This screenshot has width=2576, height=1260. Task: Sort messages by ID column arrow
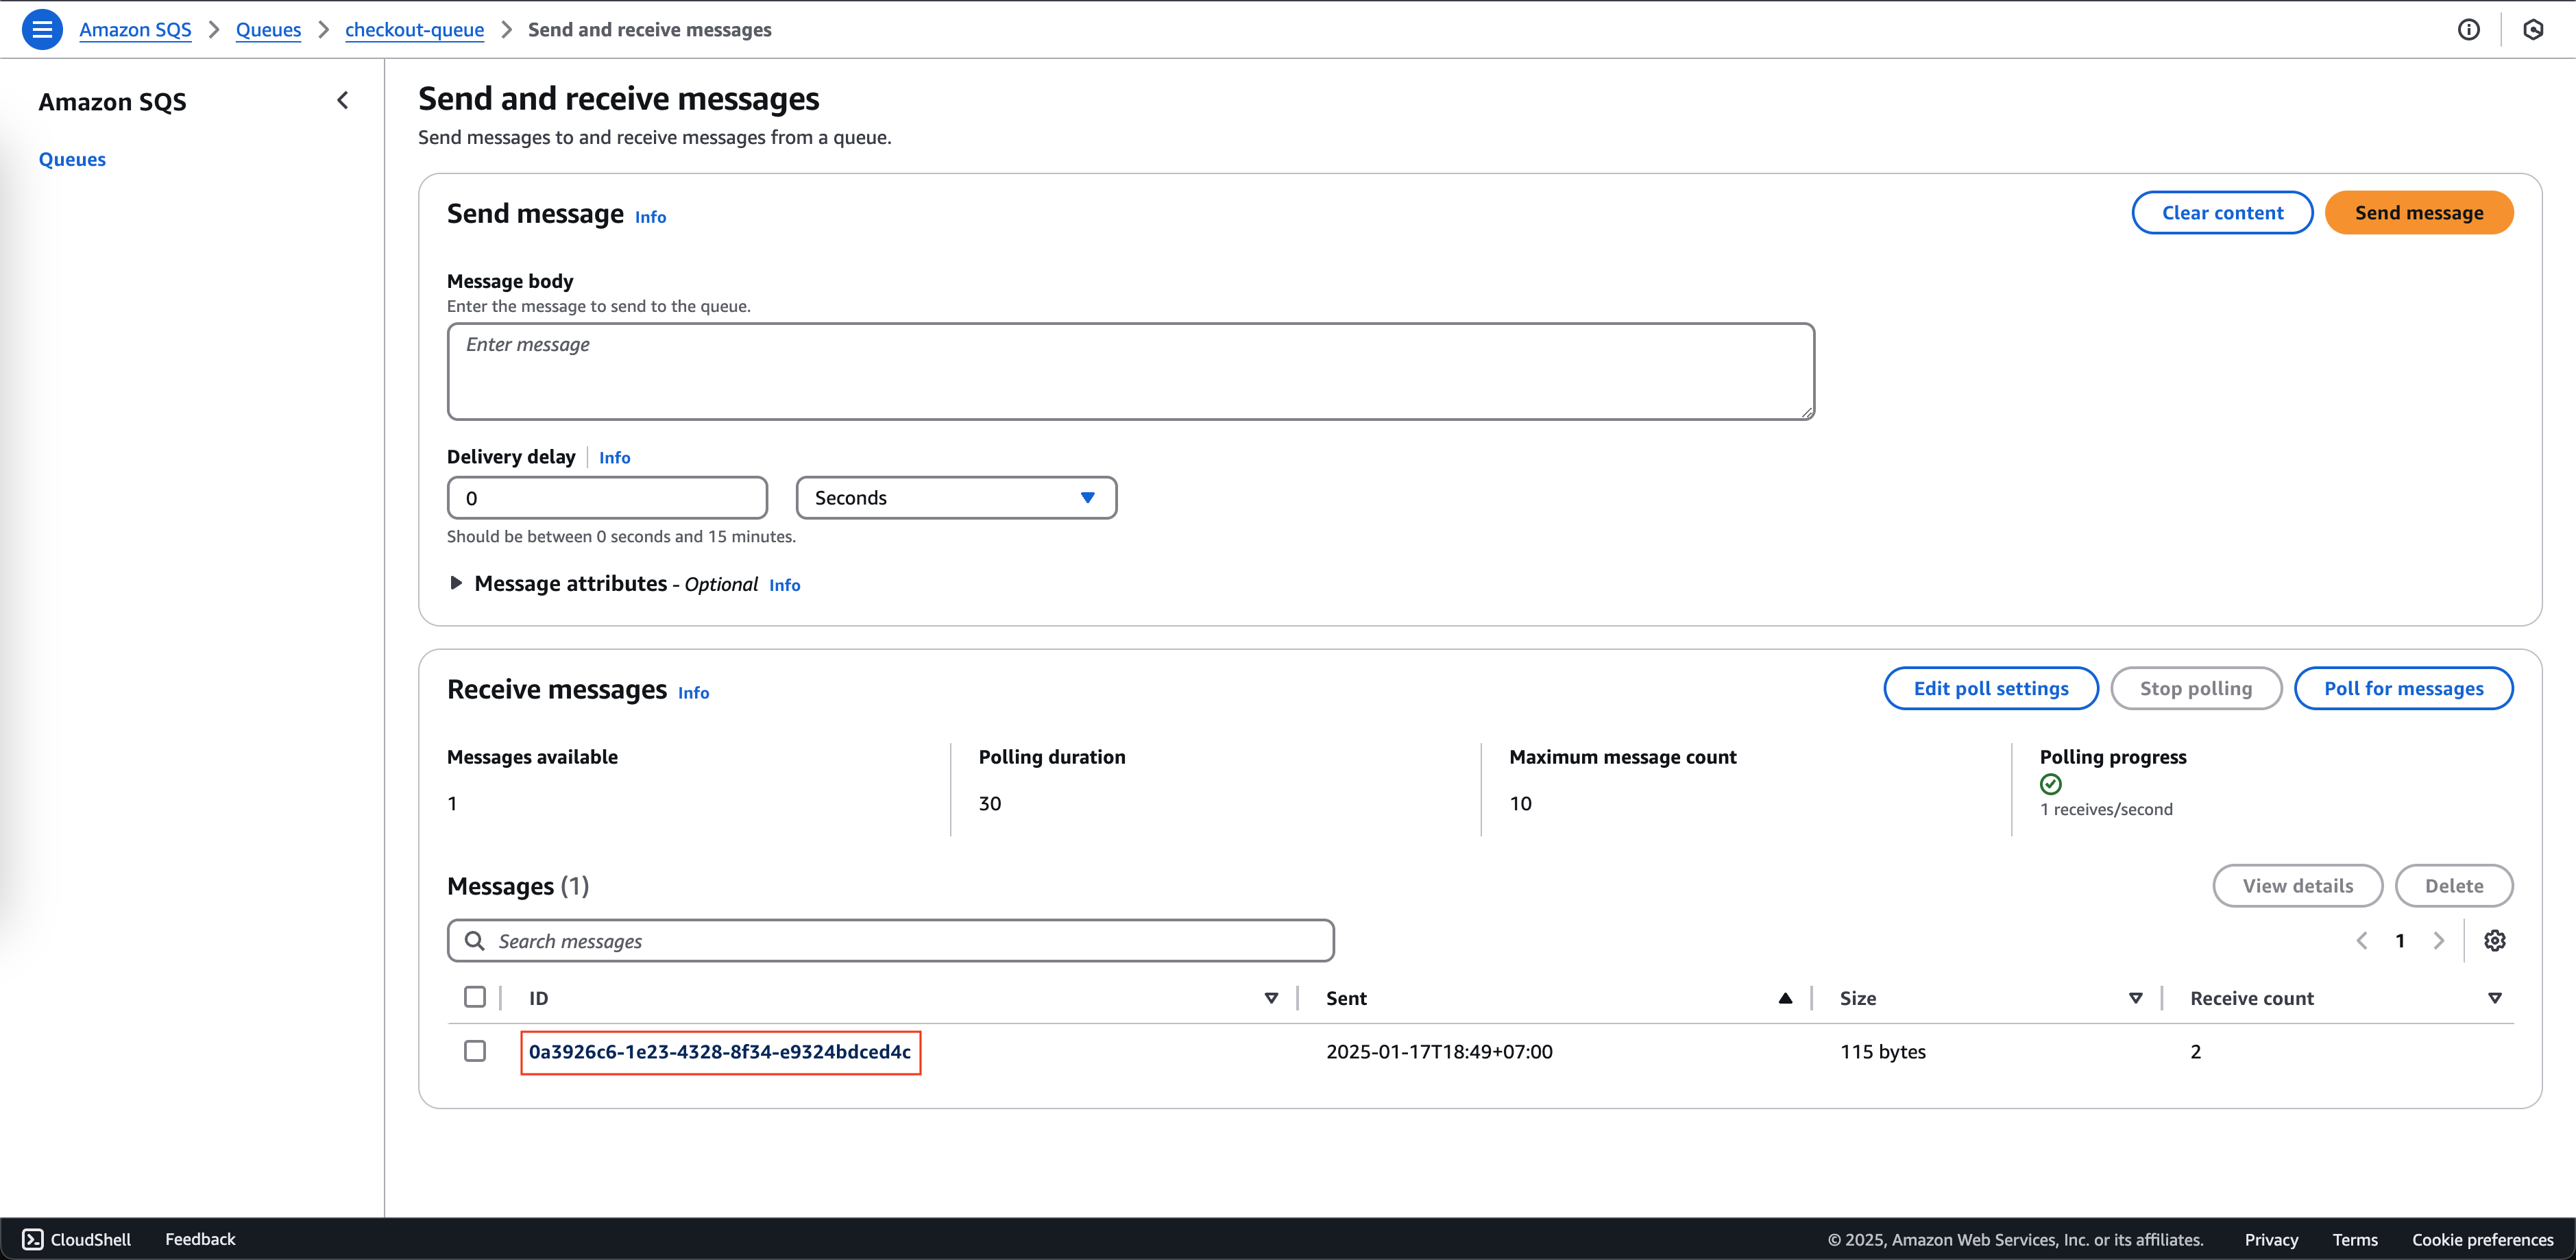tap(1271, 998)
